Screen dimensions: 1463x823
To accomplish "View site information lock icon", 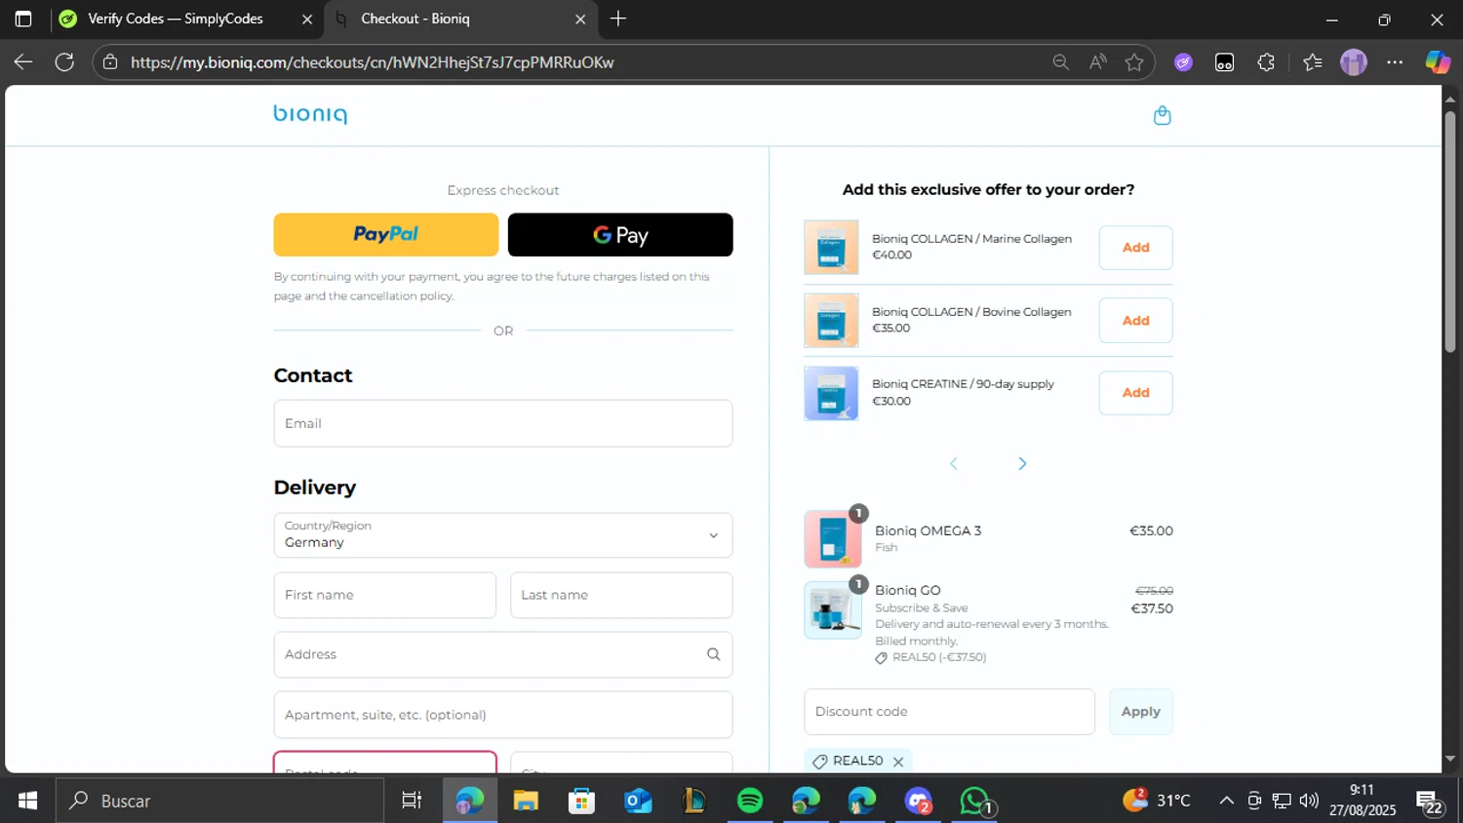I will (x=110, y=62).
